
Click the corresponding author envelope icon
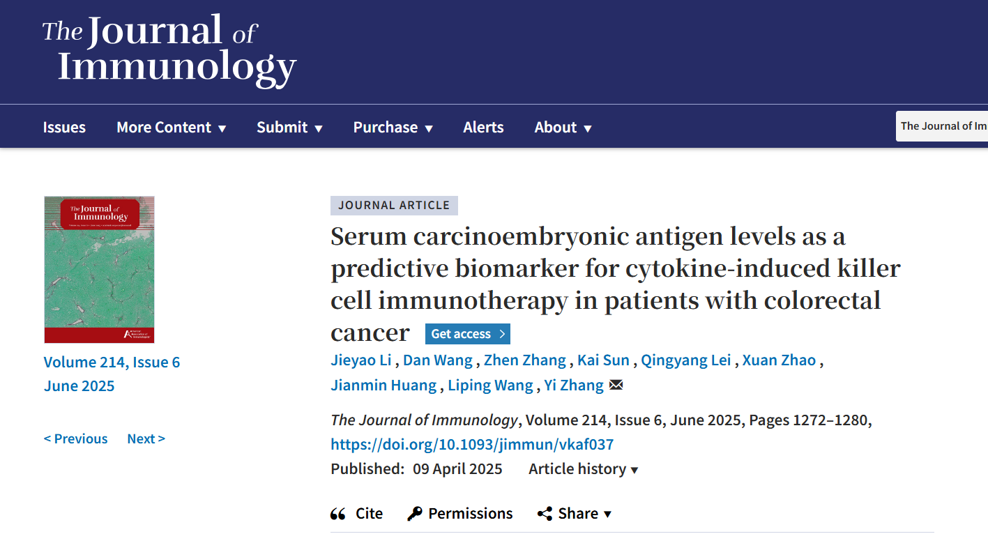tap(616, 385)
